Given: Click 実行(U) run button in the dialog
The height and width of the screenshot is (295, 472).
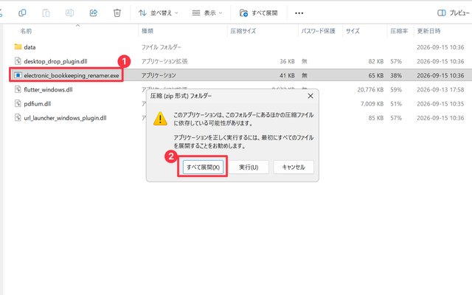Looking at the screenshot, I should pos(249,167).
